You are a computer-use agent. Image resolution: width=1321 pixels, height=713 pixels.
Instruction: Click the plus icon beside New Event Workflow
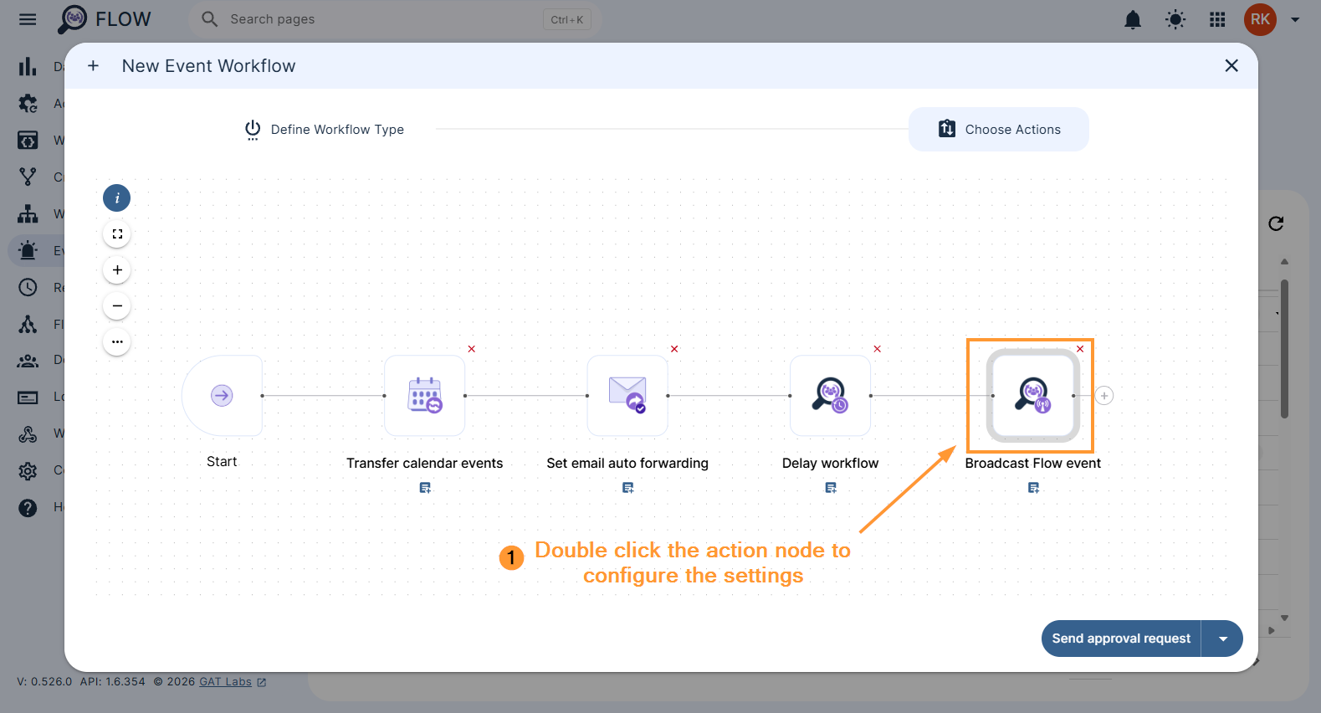click(x=93, y=66)
